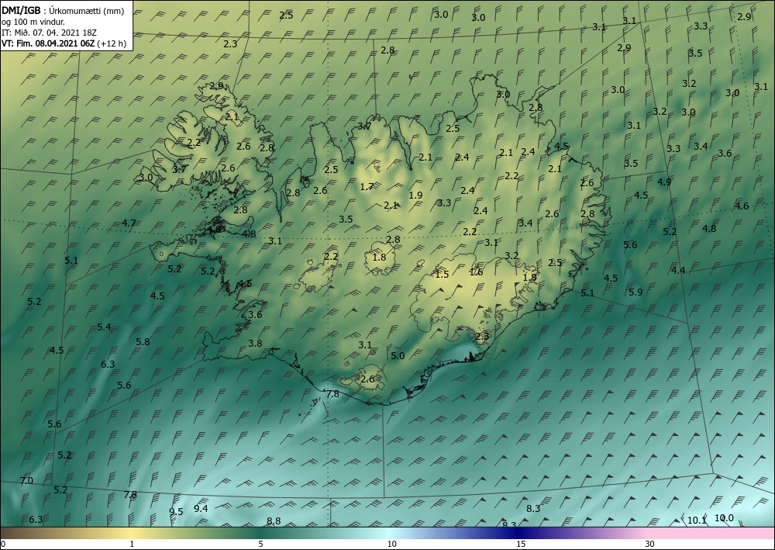Click the '5' tick label on the color scale
775x550 pixels.
coord(261,545)
